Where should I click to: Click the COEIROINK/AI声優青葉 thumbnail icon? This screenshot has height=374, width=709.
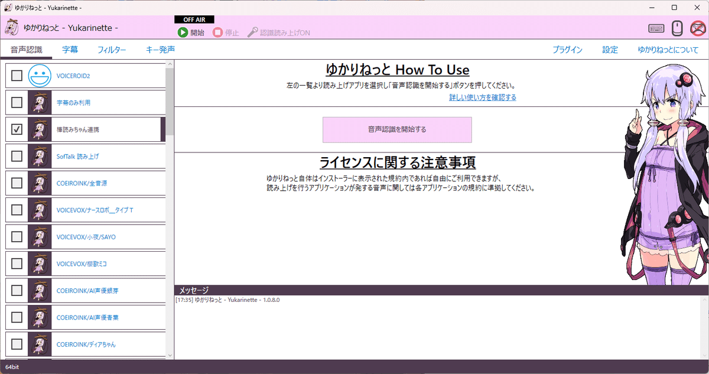(40, 317)
